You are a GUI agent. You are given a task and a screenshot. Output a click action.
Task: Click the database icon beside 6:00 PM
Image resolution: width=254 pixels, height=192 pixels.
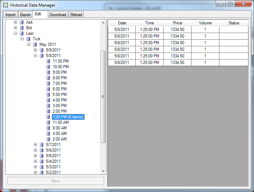coord(48,89)
